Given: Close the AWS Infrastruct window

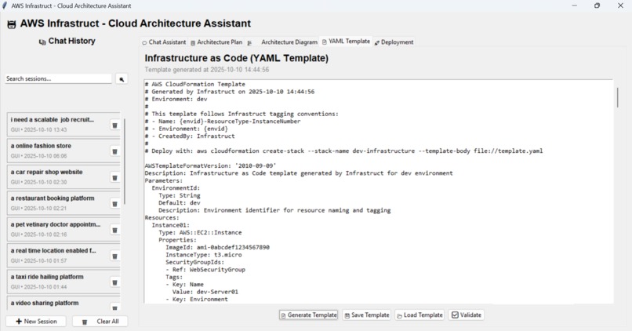Looking at the screenshot, I should click(x=620, y=5).
